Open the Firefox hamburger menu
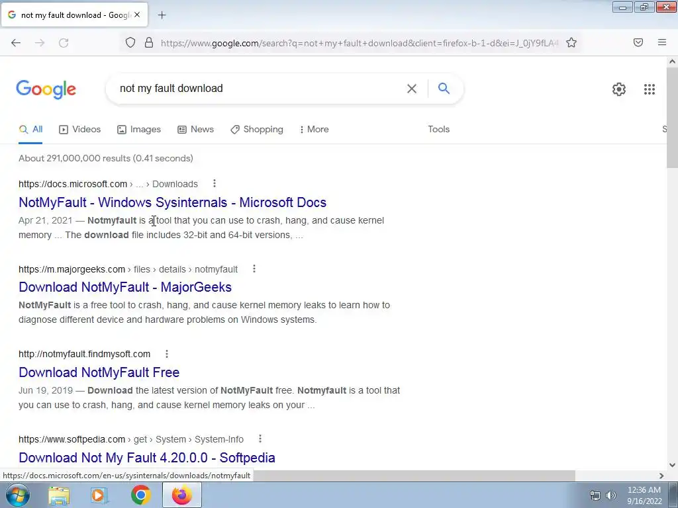 [662, 42]
